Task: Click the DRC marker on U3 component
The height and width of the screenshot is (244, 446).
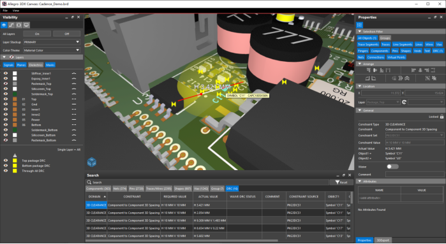Action: (x=174, y=104)
